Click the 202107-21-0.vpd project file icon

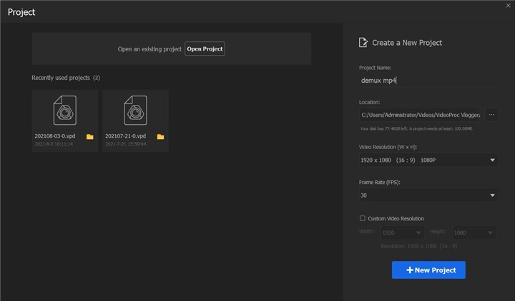136,111
